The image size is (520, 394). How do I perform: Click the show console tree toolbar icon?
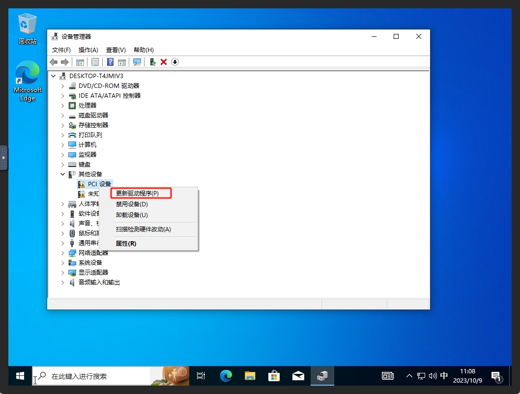[80, 62]
